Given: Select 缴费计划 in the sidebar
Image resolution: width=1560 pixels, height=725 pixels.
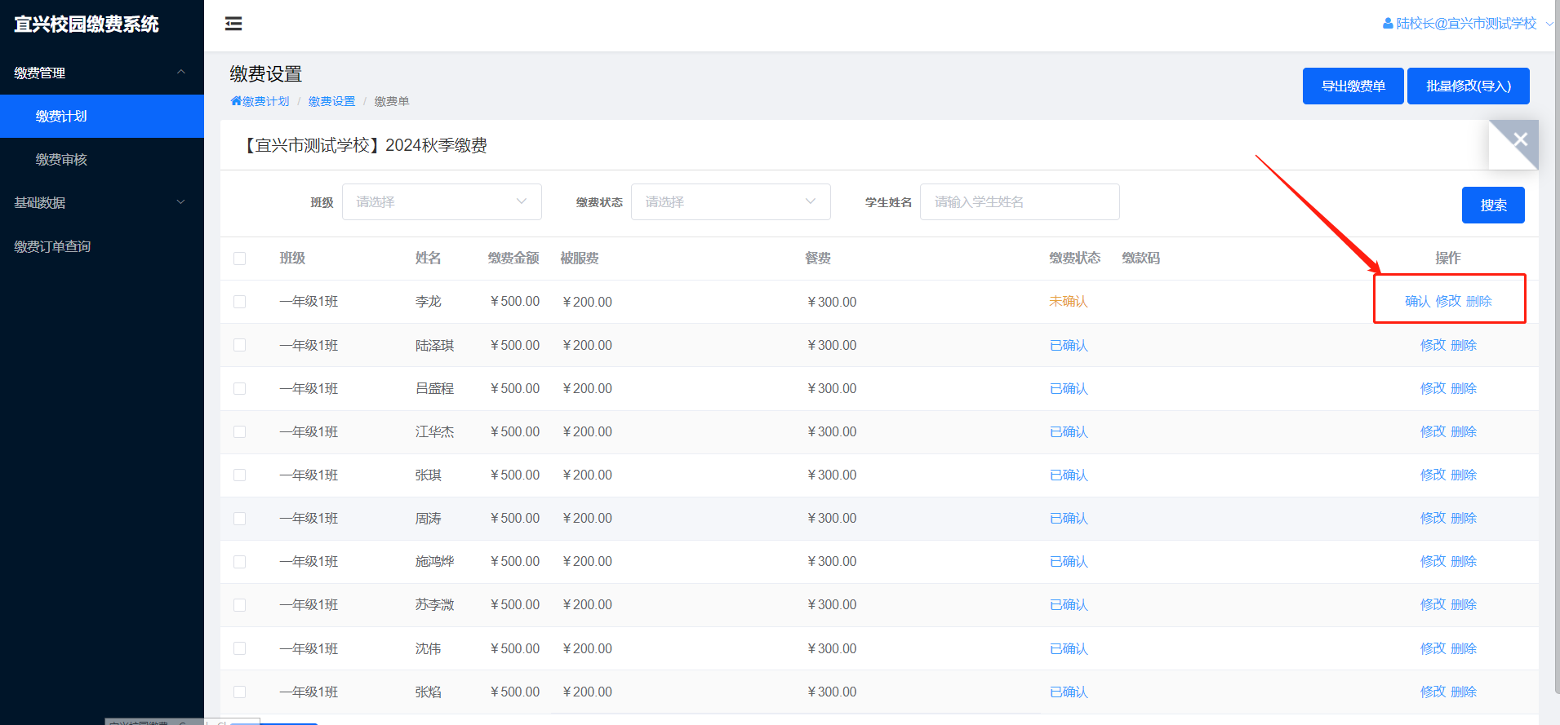Looking at the screenshot, I should 102,116.
